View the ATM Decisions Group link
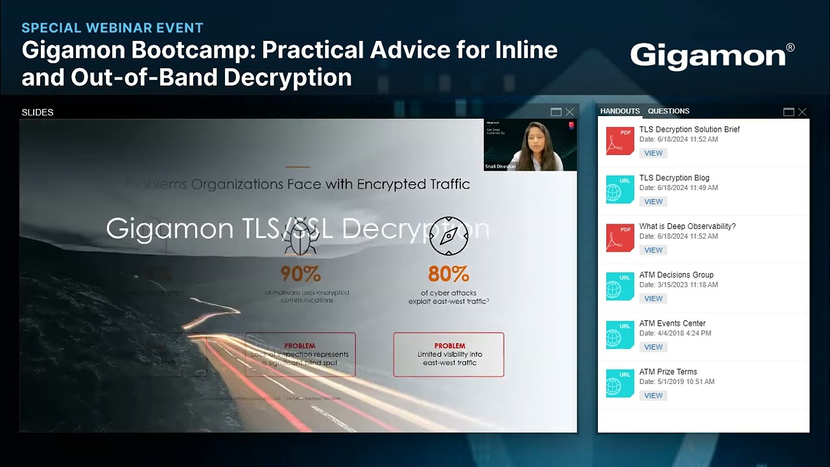This screenshot has width=830, height=467. [653, 298]
